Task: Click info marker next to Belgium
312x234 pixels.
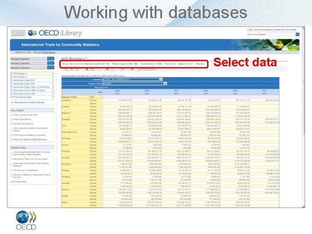Action: click(x=70, y=113)
